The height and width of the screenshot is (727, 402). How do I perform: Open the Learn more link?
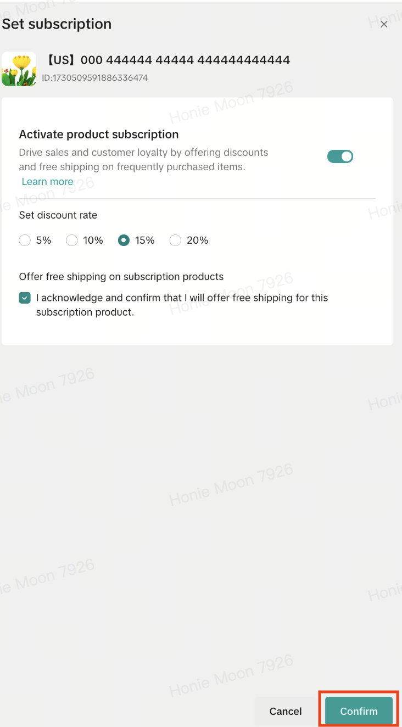[x=47, y=182]
